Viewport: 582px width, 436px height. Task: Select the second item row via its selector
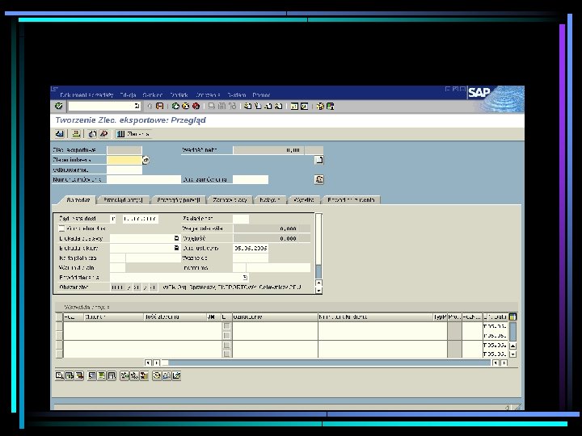(x=59, y=336)
